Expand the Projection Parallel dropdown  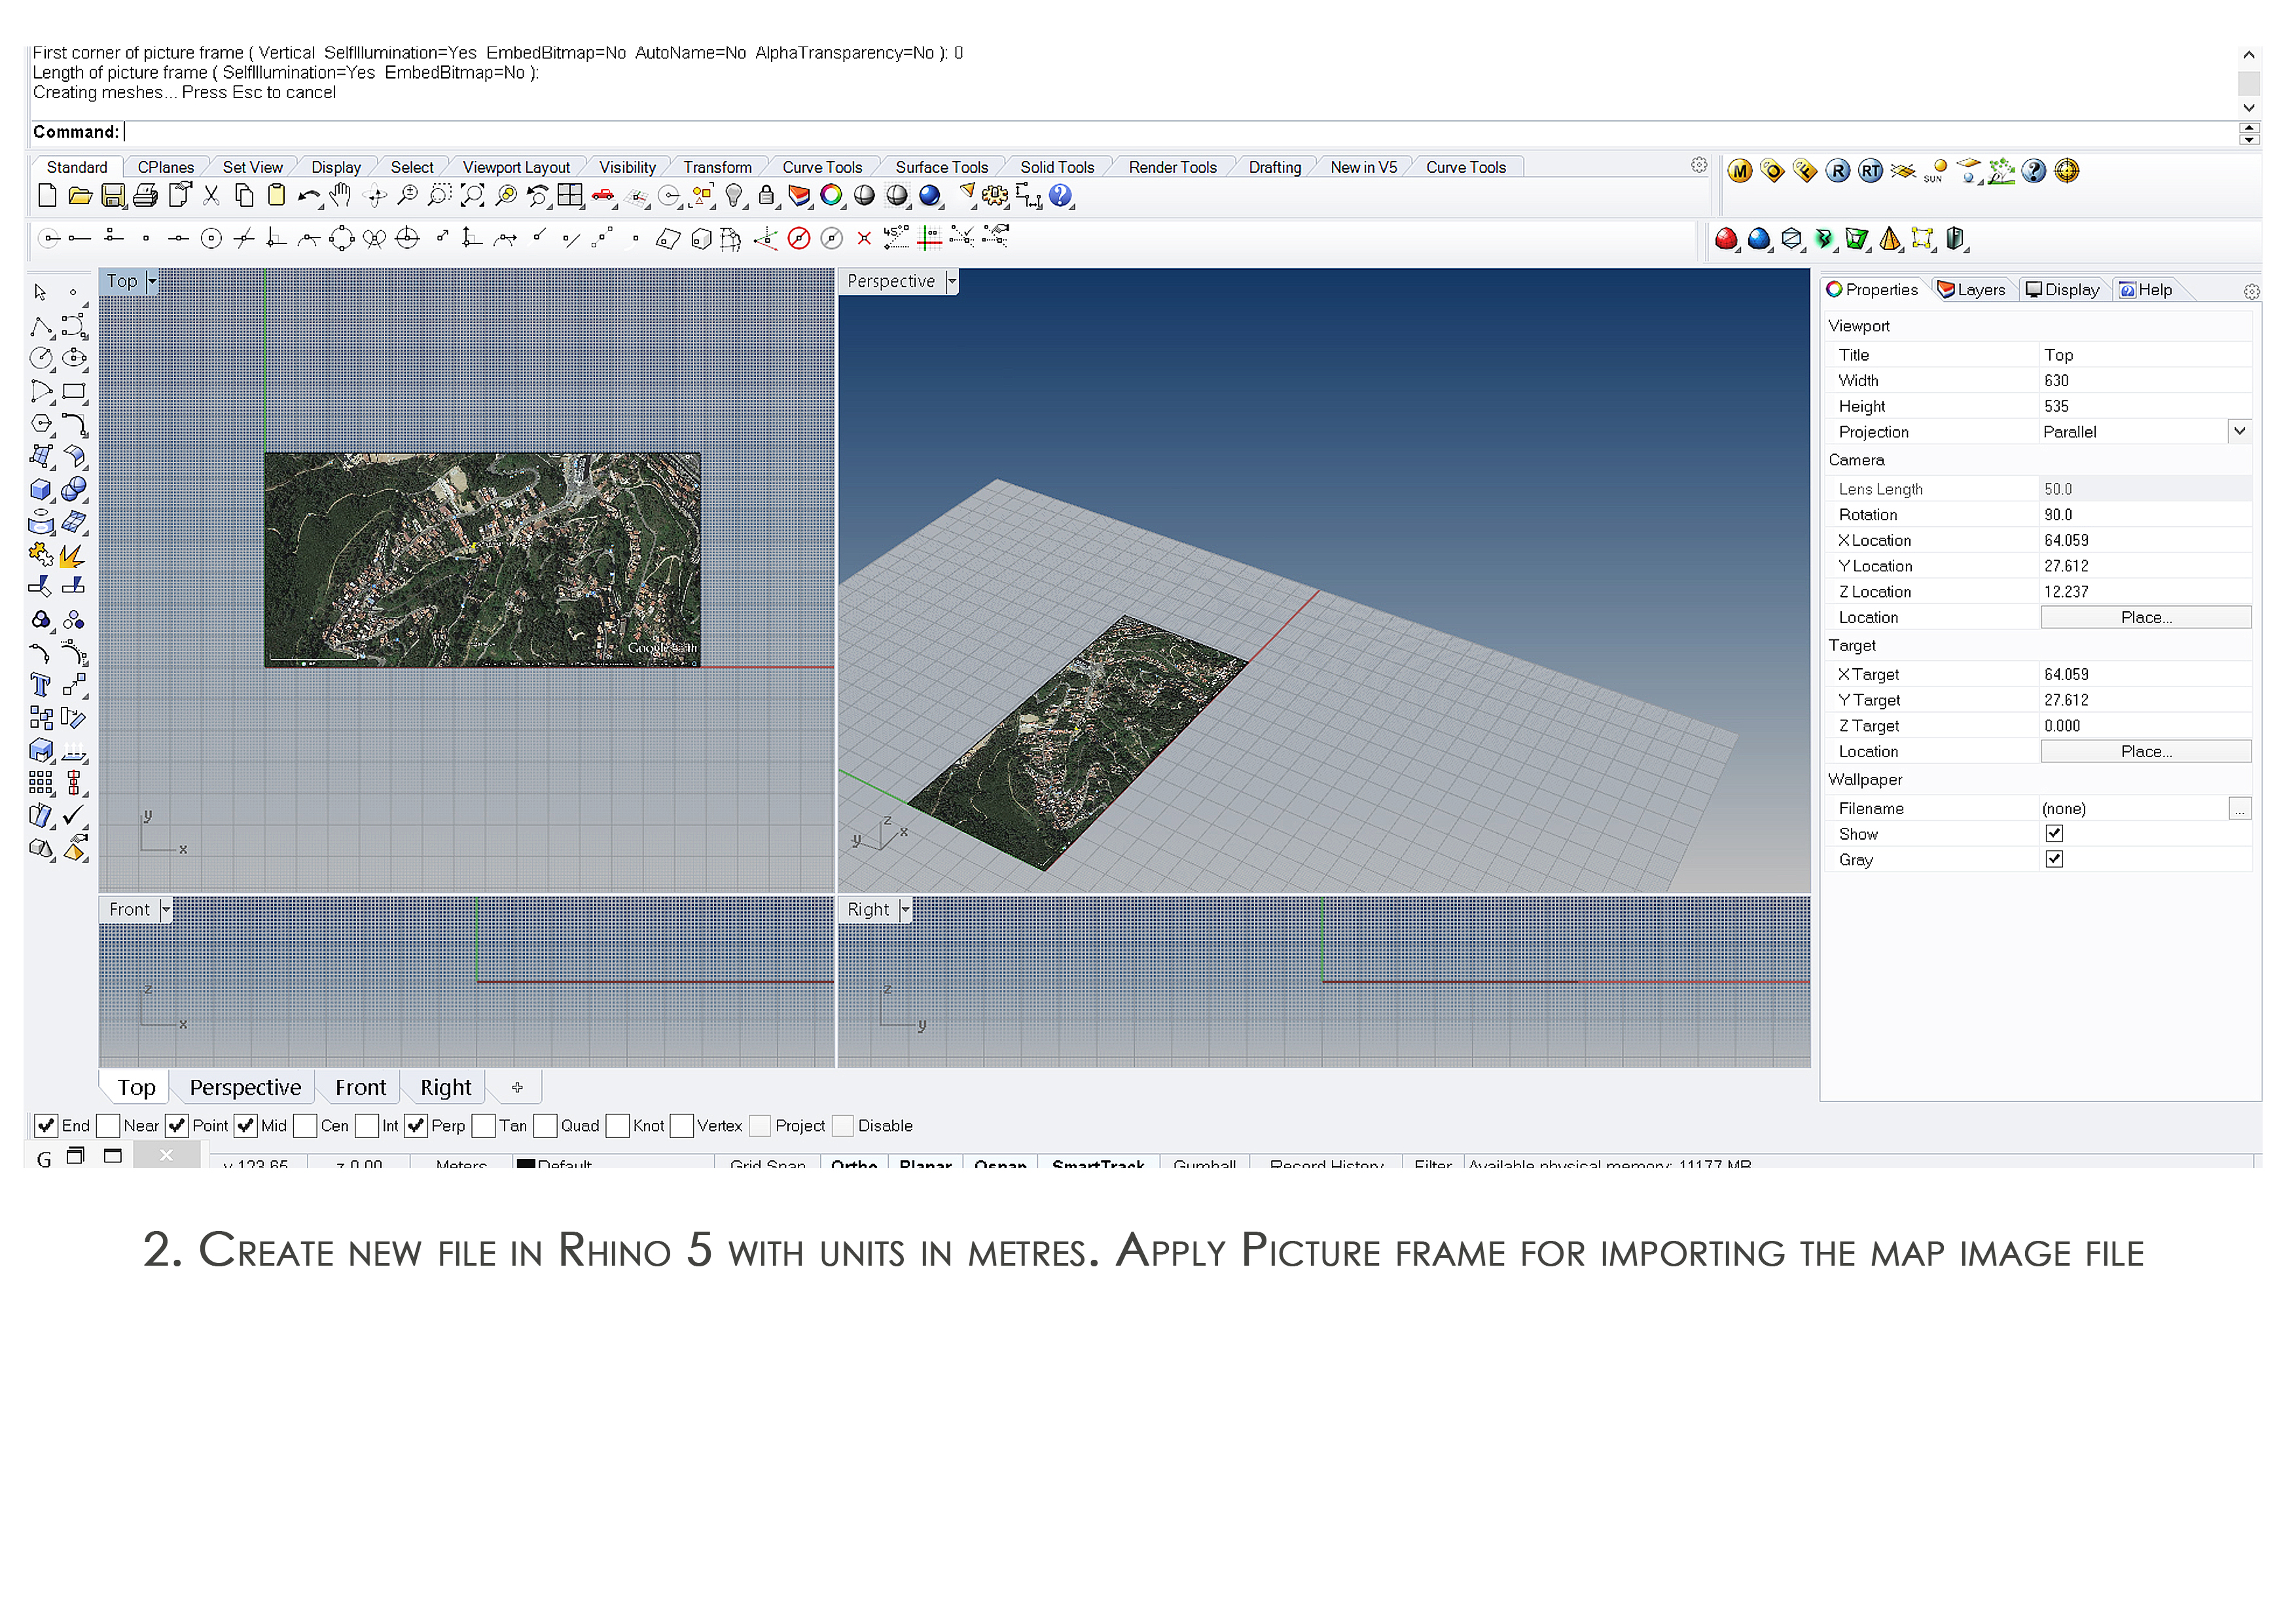point(2239,432)
